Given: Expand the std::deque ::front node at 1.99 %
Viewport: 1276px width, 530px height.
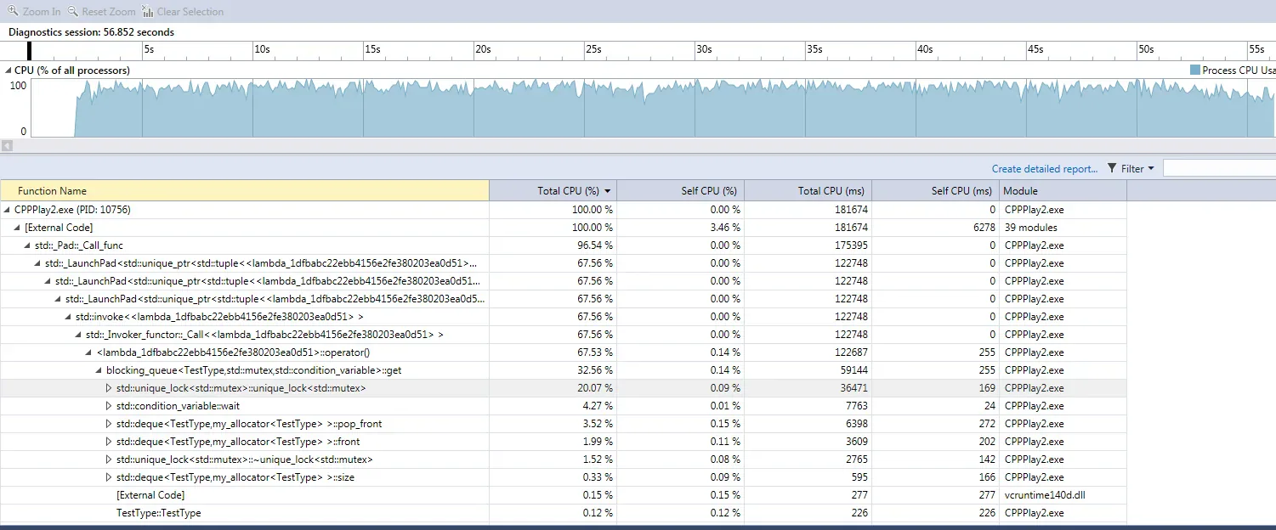Looking at the screenshot, I should click(109, 442).
